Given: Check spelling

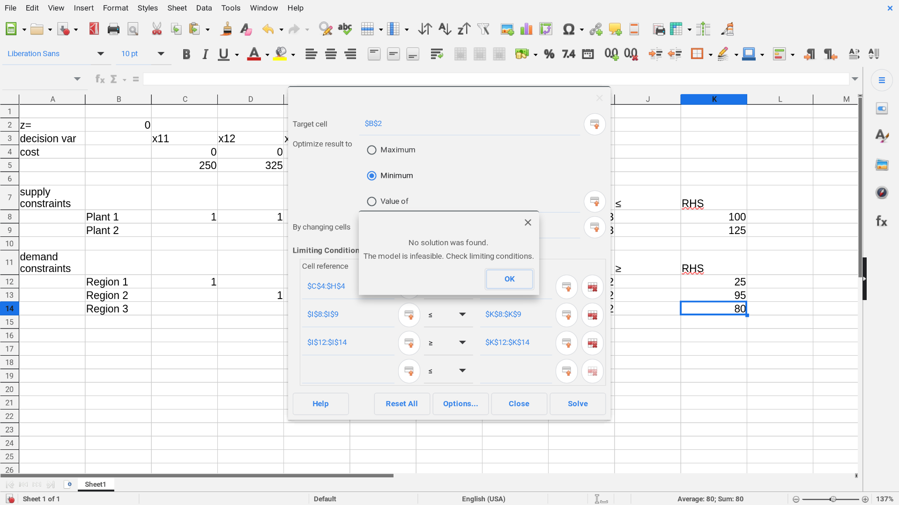Looking at the screenshot, I should (345, 29).
